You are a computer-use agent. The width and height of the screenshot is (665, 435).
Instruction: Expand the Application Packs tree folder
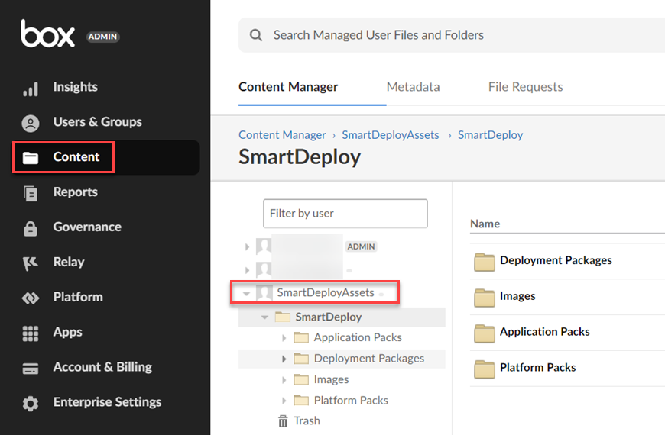[284, 337]
